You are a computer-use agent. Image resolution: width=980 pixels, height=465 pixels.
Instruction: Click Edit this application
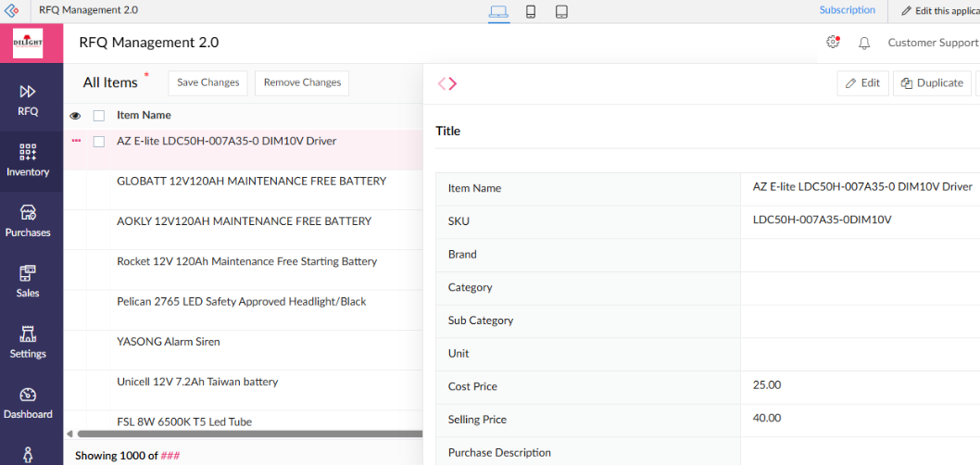click(x=940, y=11)
